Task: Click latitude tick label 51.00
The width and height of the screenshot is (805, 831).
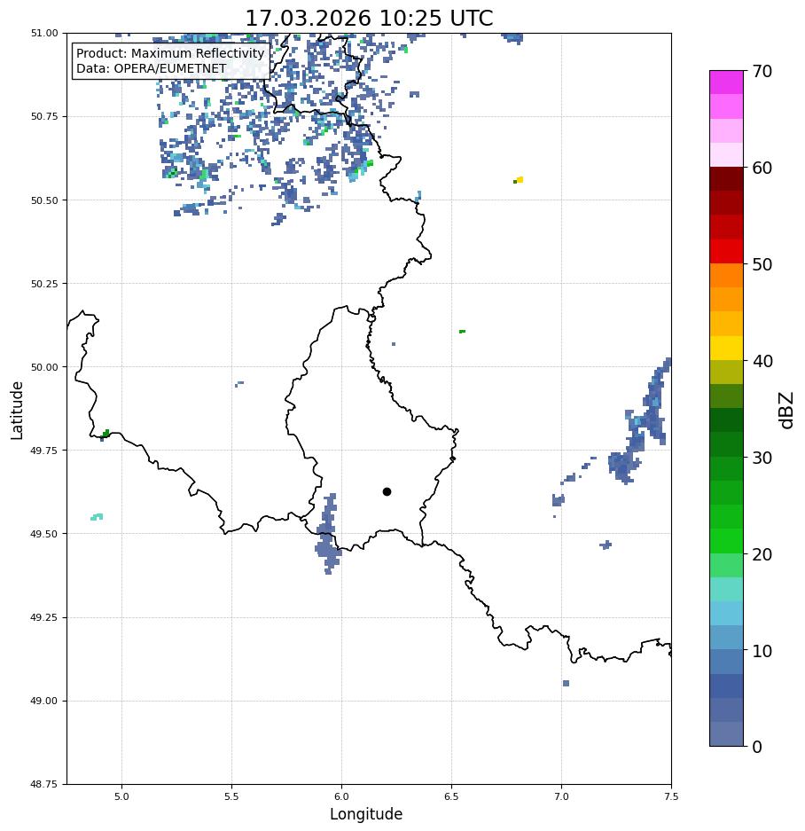Action: click(44, 33)
